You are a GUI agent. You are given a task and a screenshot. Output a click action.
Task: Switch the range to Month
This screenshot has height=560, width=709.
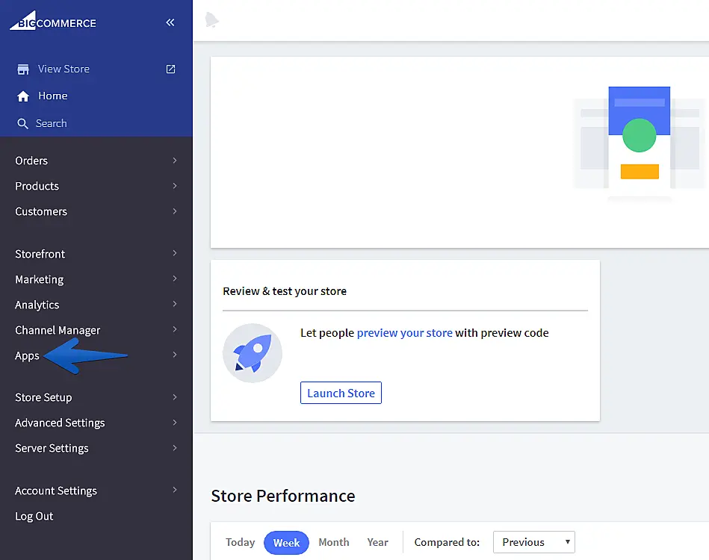pyautogui.click(x=333, y=543)
